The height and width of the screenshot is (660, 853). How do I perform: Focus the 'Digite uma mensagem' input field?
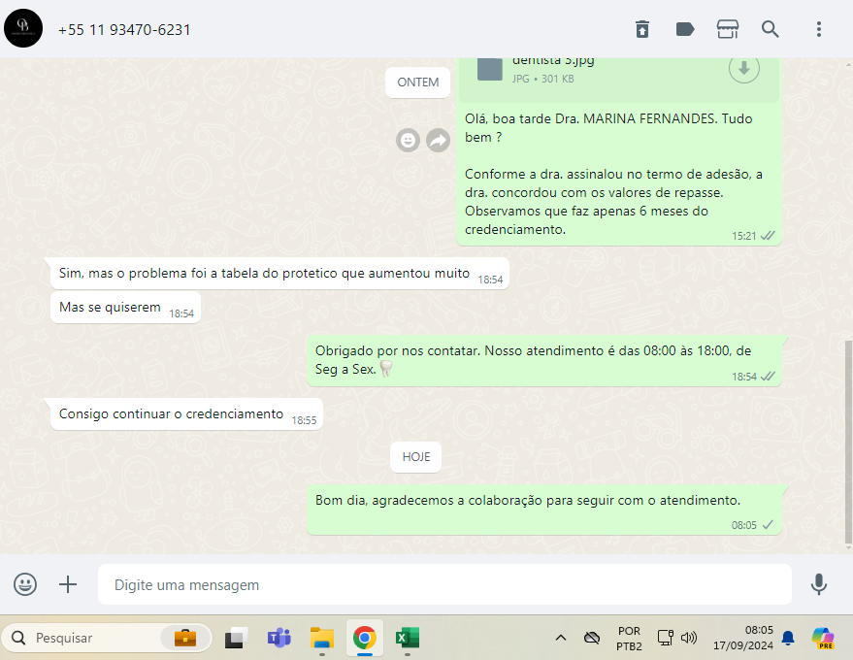444,584
